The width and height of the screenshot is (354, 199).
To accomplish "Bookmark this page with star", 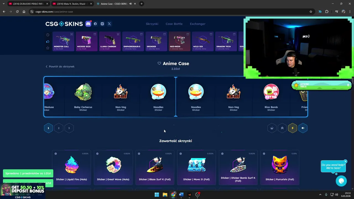I will click(311, 12).
